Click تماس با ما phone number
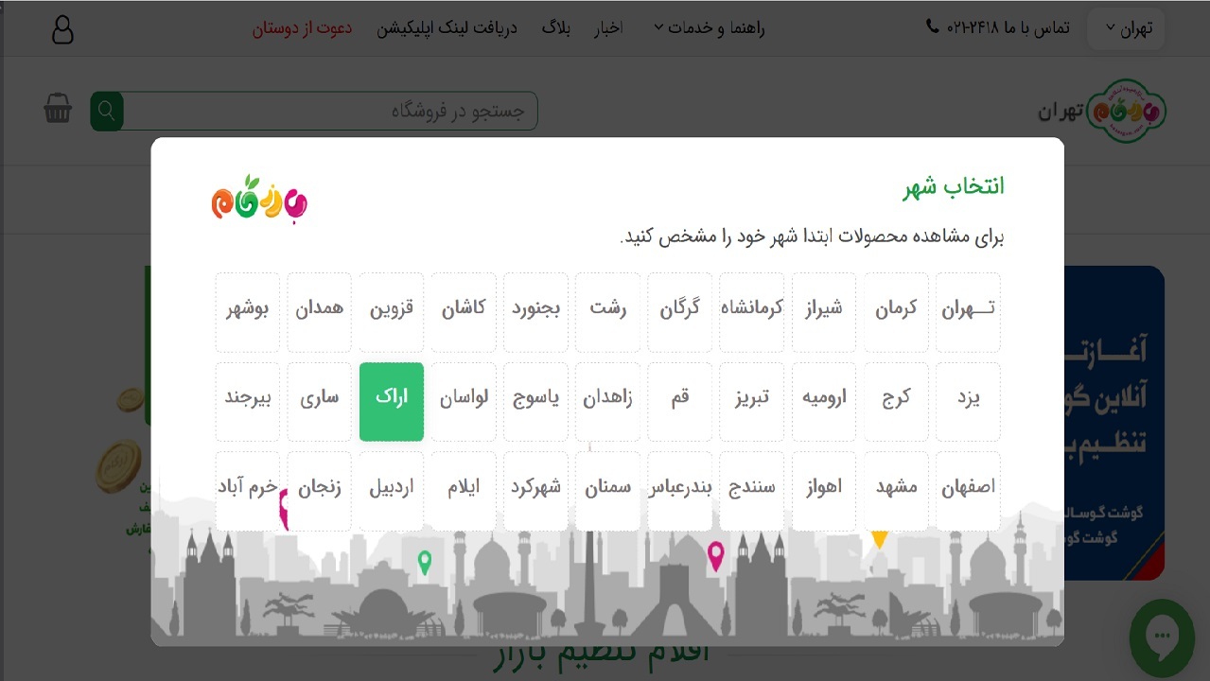Screen dimensions: 1210x681 coord(1008,27)
